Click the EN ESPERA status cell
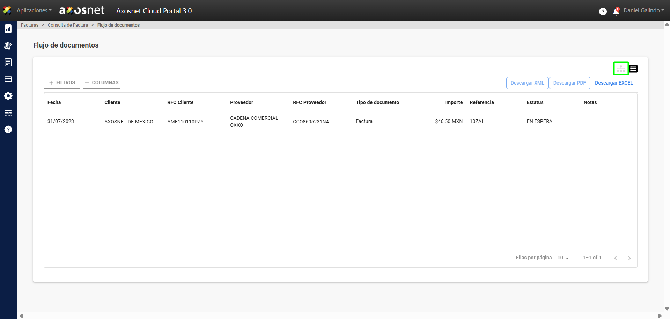This screenshot has width=670, height=319. (x=539, y=121)
